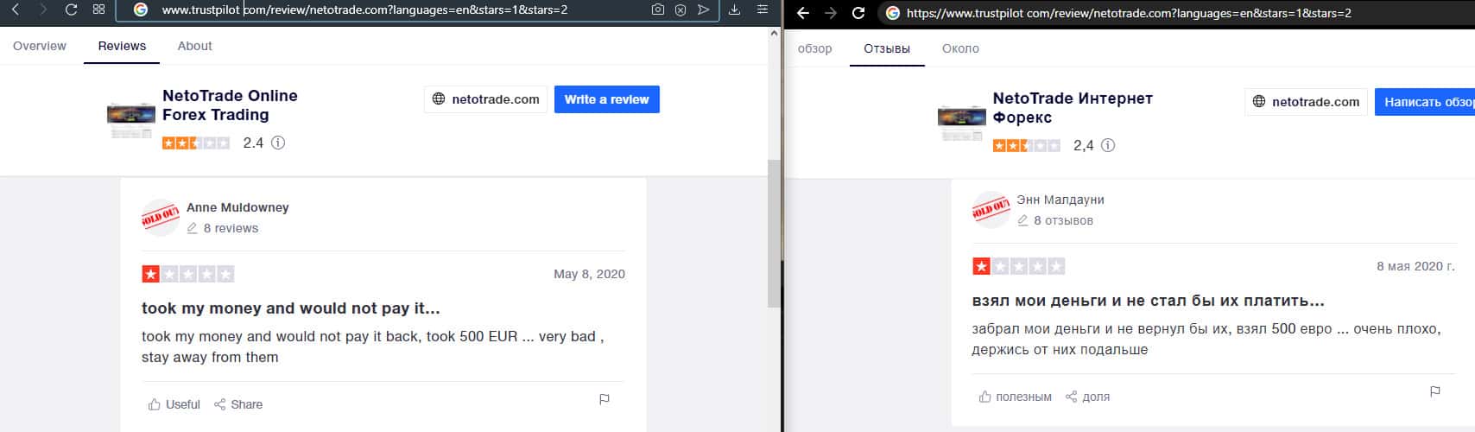Switch to the About tab
Viewport: 1475px width, 432px height.
[x=194, y=46]
